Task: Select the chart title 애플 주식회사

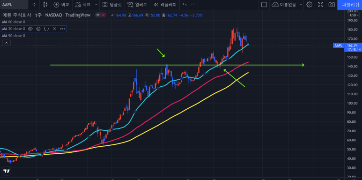Action: coord(17,15)
